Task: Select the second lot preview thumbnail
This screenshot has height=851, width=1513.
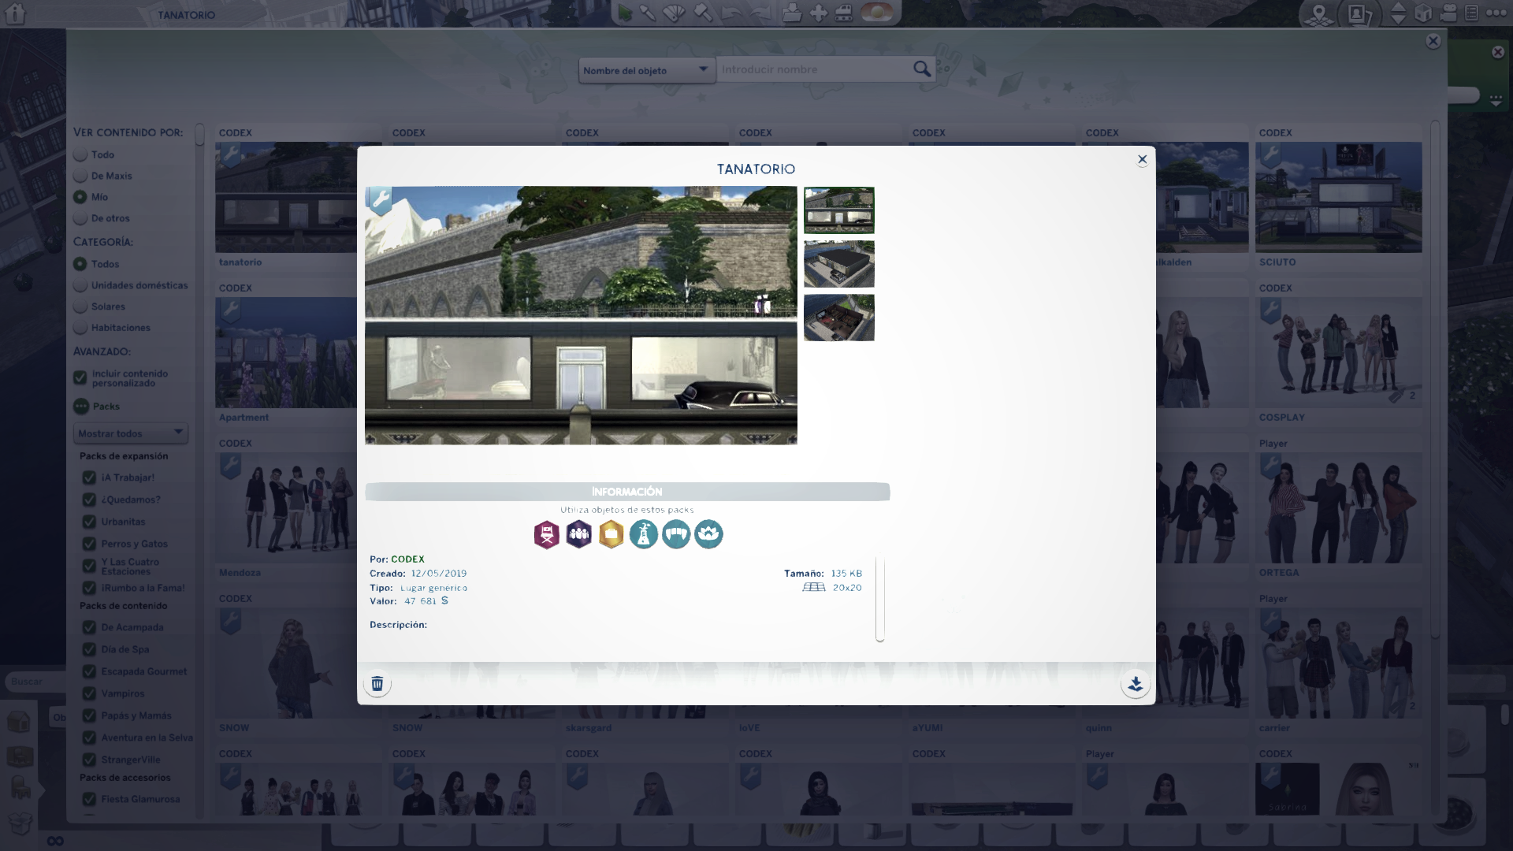Action: [x=839, y=264]
